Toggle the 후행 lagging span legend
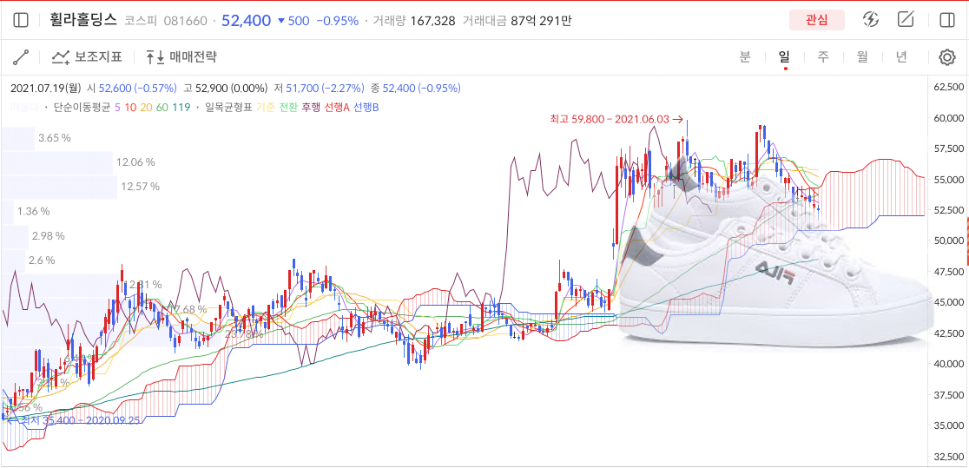This screenshot has height=468, width=969. [311, 108]
